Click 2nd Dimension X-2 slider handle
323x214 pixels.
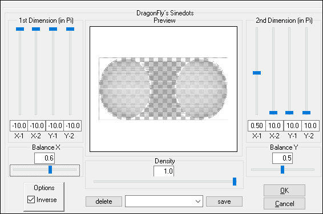click(273, 113)
